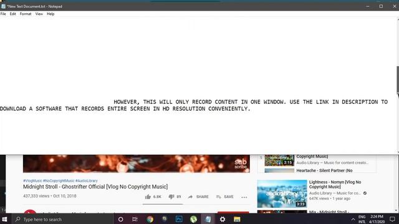Click the ENG INTL language indicator

click(362, 219)
